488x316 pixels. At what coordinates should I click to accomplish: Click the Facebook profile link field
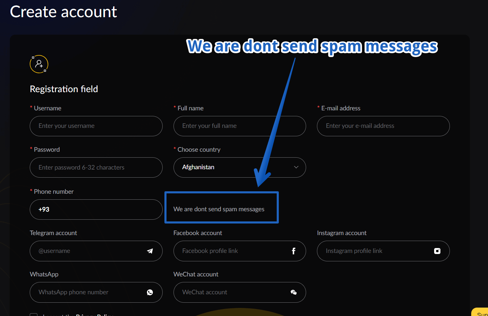pyautogui.click(x=240, y=251)
